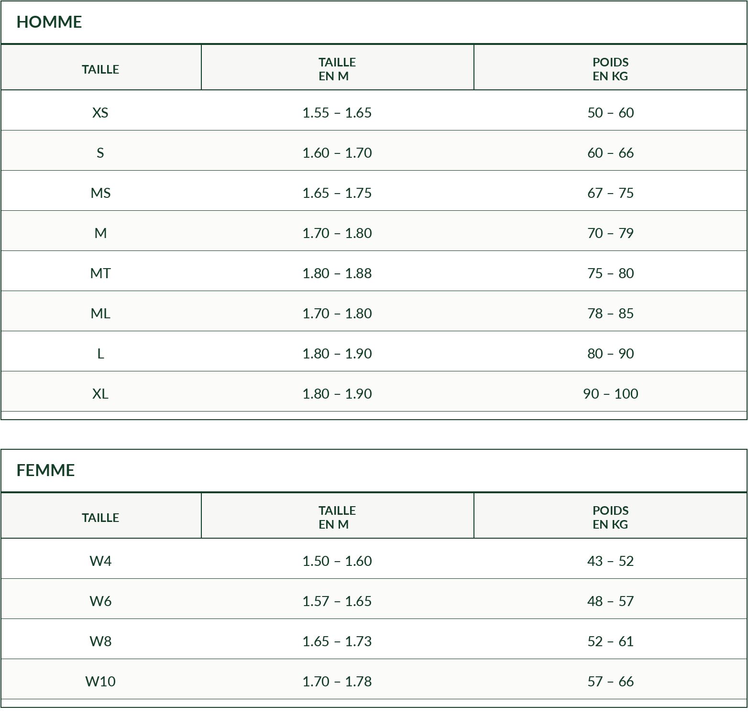Select the XL size cell
The height and width of the screenshot is (716, 748).
[x=100, y=394]
